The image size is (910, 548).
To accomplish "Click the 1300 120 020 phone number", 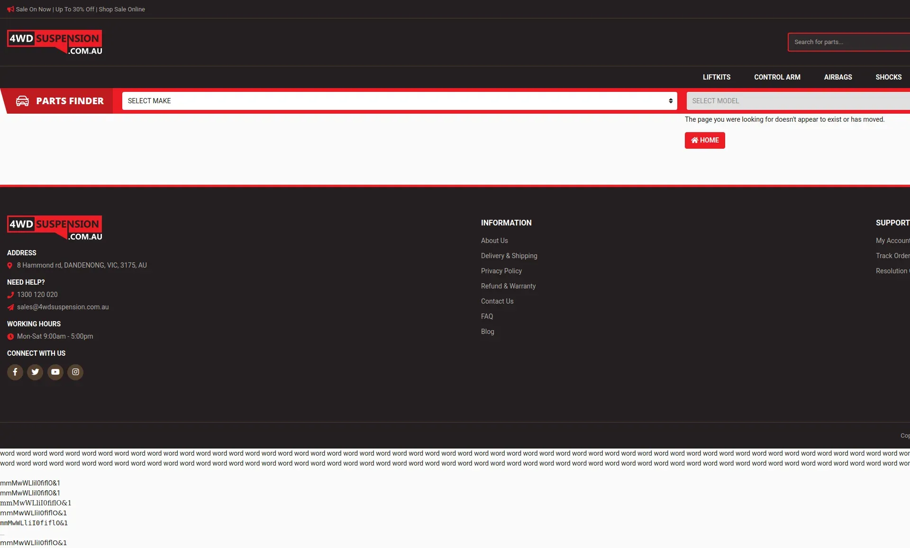I will point(37,295).
